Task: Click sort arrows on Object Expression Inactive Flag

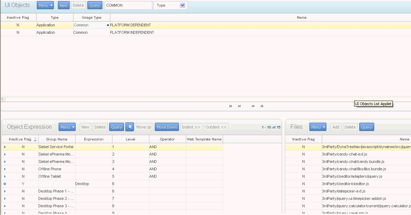Action: tap(35, 139)
